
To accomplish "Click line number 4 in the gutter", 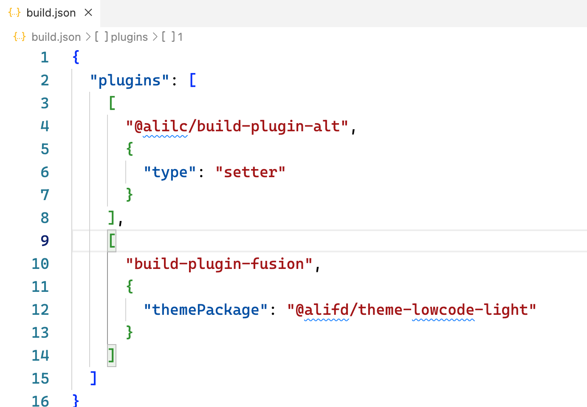I will pos(45,126).
